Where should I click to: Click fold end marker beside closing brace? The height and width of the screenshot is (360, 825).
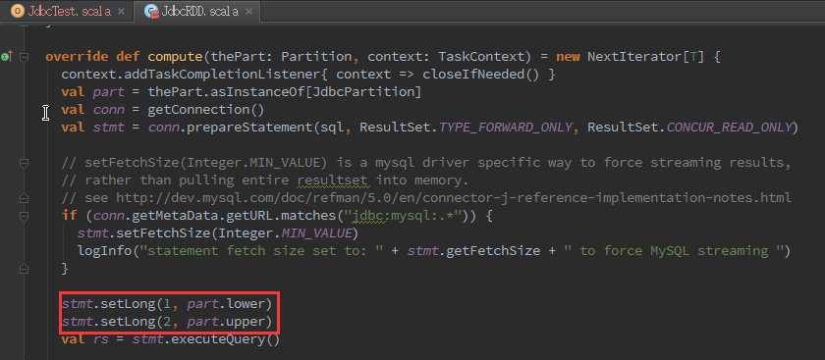pos(24,269)
